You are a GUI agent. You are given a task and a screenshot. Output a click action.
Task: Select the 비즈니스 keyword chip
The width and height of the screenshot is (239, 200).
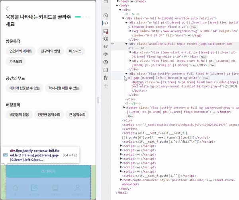coord(75,51)
